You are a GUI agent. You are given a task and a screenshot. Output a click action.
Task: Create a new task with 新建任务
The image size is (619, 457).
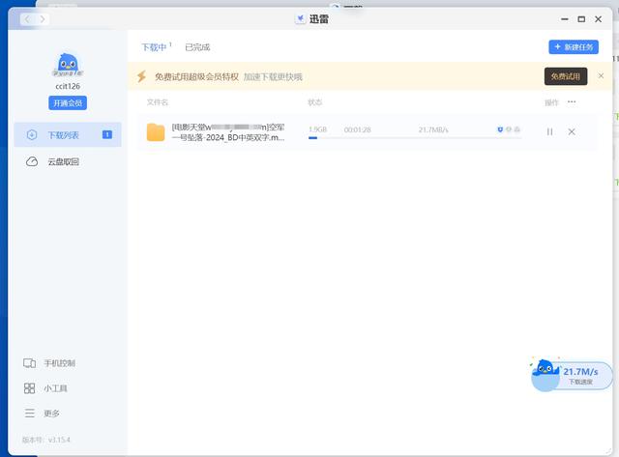[x=574, y=47]
